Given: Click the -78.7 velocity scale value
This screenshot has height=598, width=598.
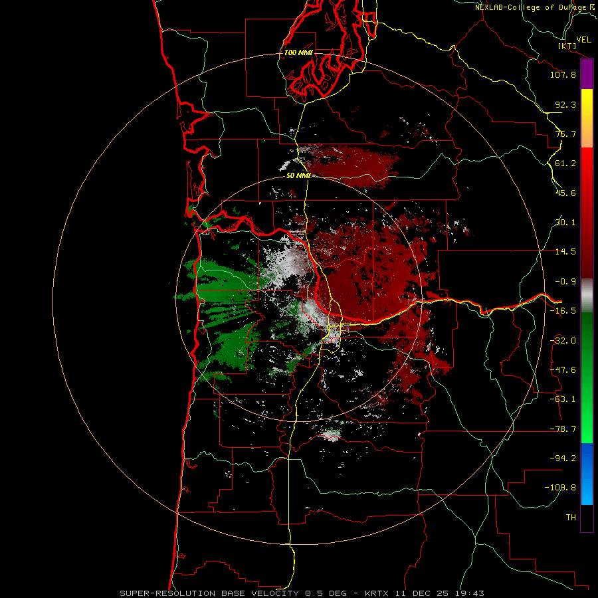Looking at the screenshot, I should click(x=563, y=429).
